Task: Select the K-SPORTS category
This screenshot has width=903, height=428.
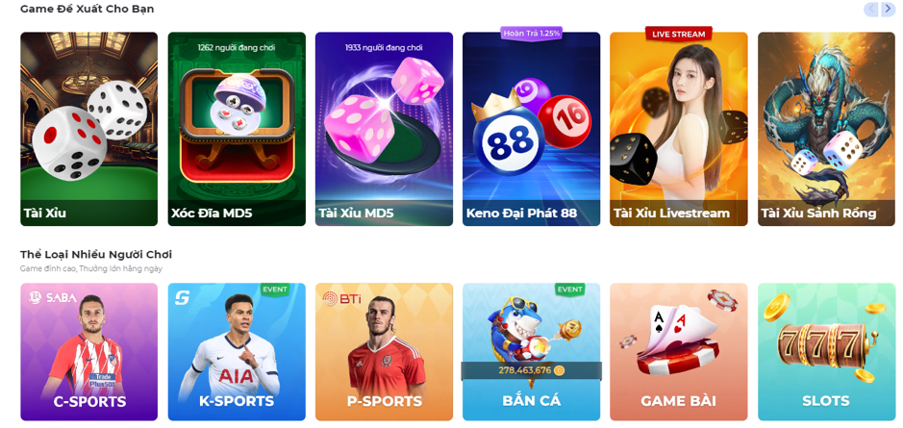Action: (237, 352)
